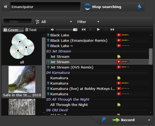
Task: Adjust the volume slider handle
Action: 75,30
